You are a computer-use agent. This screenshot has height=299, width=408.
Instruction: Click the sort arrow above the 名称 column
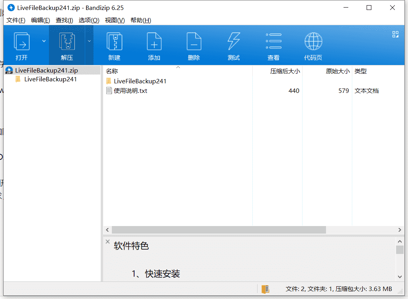[x=178, y=67]
